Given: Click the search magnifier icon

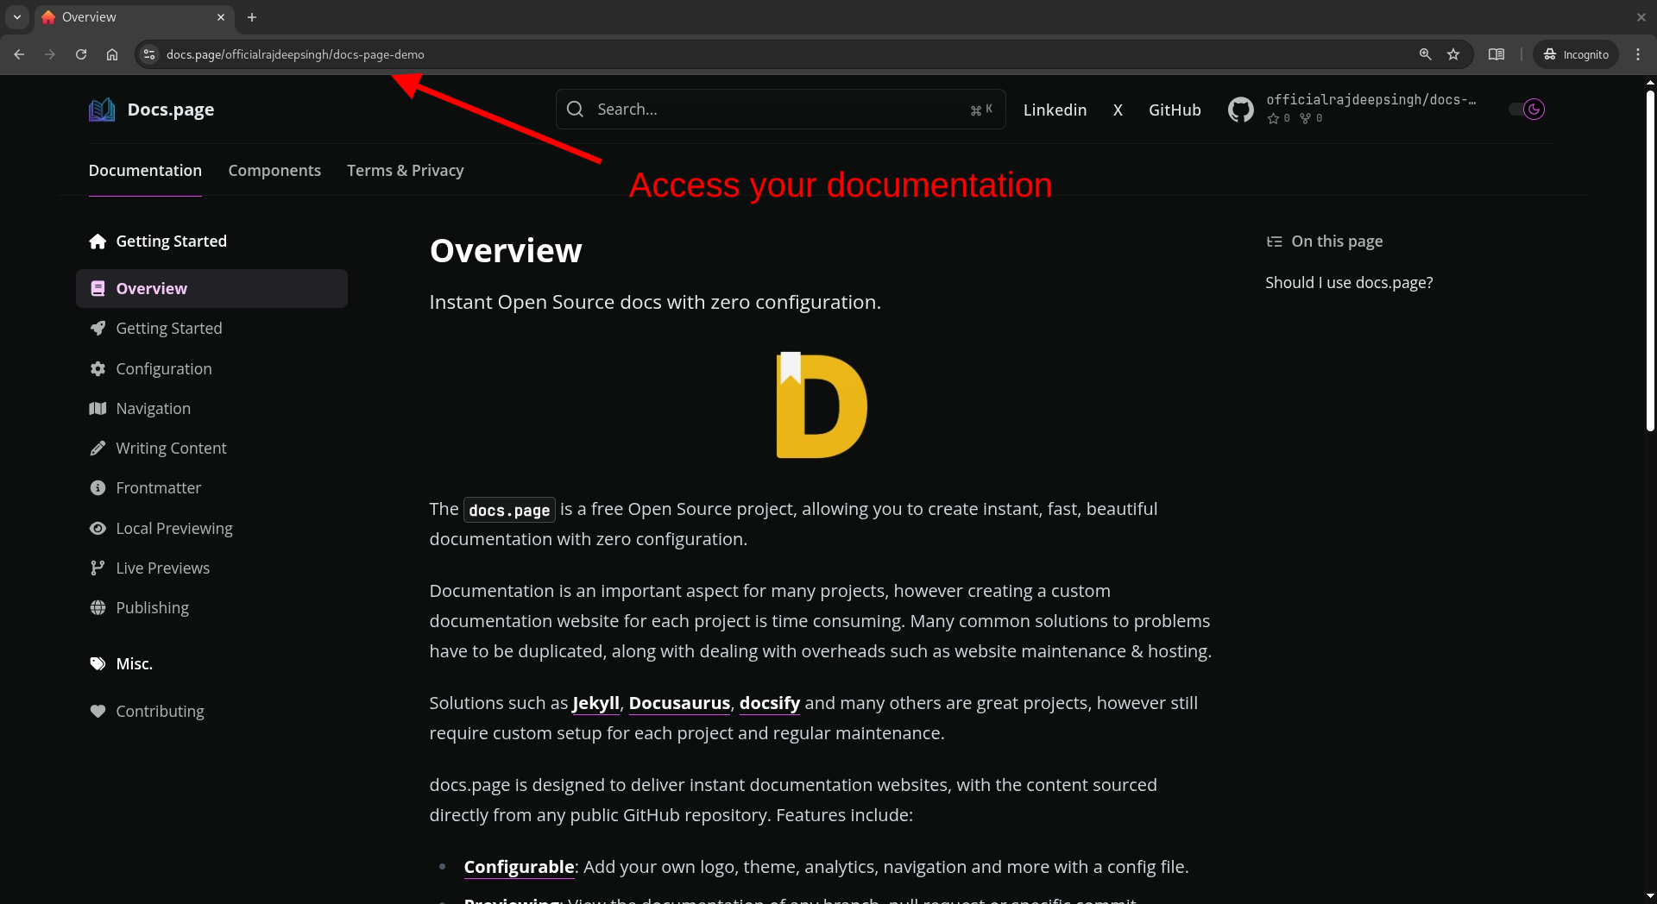Looking at the screenshot, I should point(575,110).
